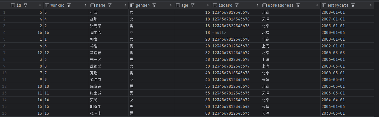Select the age cell with value 88
Viewport: 379px width, 117px height.
point(207,113)
